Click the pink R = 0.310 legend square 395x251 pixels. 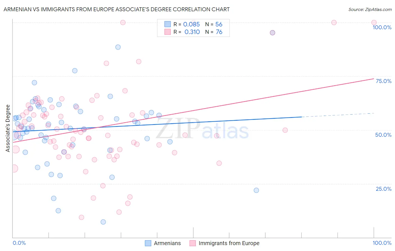tap(168, 32)
